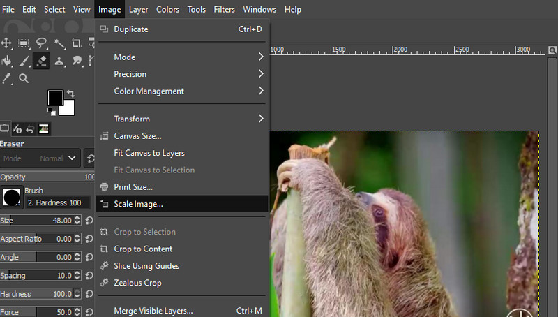Select the Color Picker eyedropper tool
Viewport: 558px width, 317px height.
click(7, 79)
